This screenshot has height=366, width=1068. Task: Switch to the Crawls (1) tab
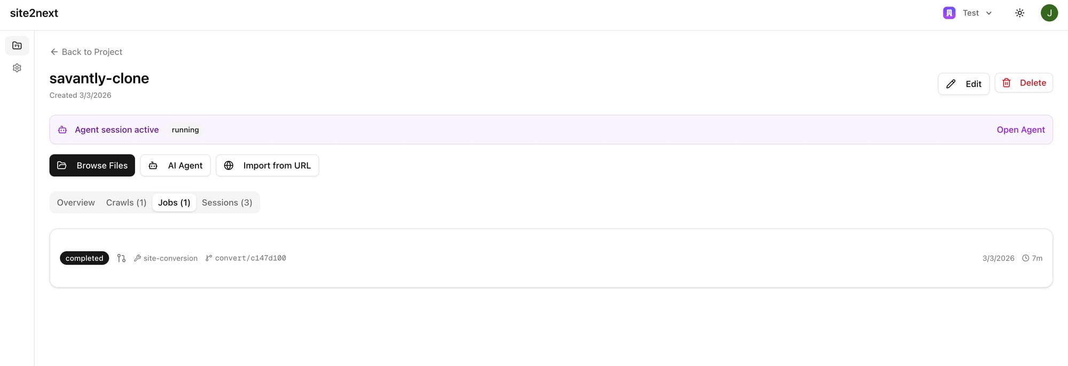coord(126,203)
